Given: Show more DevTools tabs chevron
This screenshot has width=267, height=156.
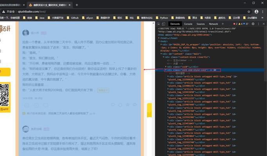Looking at the screenshot, I should click(223, 24).
